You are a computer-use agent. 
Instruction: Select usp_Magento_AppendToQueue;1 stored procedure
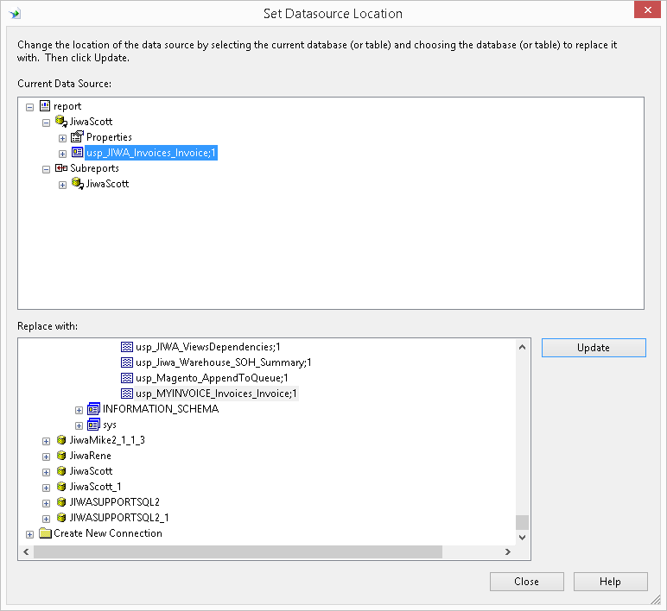point(212,378)
